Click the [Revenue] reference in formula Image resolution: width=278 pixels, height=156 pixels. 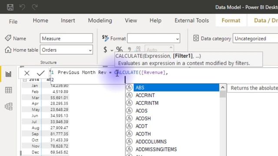click(x=153, y=72)
